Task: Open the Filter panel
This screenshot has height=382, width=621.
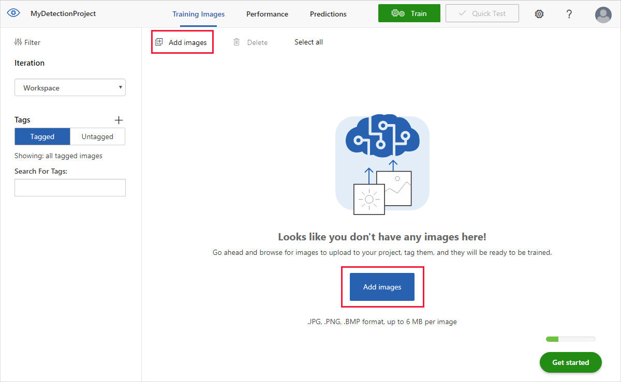Action: click(x=27, y=42)
